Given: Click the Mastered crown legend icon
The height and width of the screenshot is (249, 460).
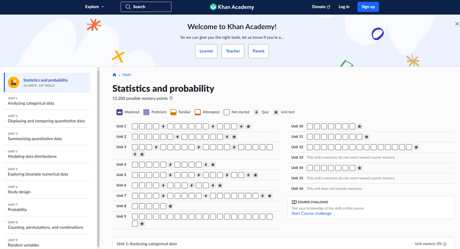Looking at the screenshot, I should [x=120, y=112].
